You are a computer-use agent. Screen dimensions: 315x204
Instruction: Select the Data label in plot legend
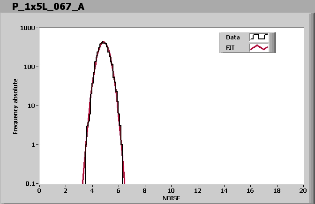(232, 37)
